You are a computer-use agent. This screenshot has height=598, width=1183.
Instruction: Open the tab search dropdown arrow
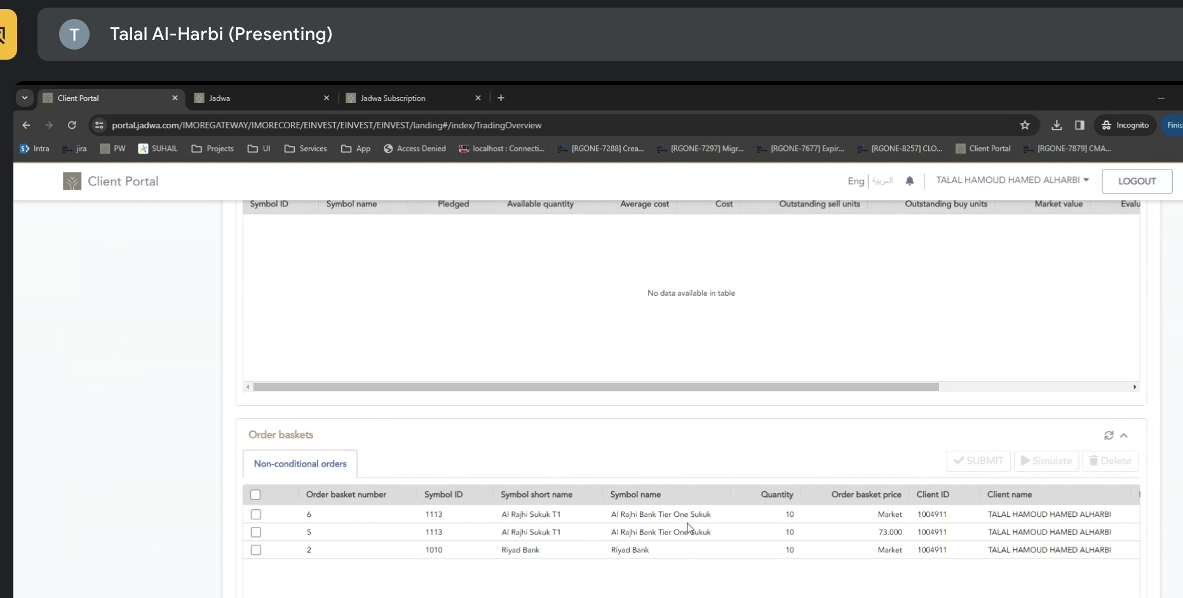click(25, 98)
